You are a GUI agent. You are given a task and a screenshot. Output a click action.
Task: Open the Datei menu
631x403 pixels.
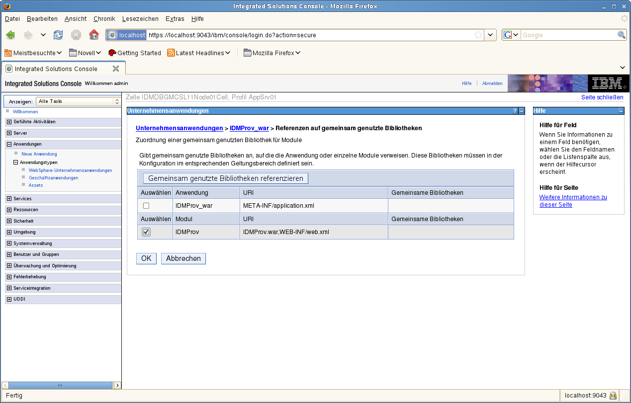(12, 19)
